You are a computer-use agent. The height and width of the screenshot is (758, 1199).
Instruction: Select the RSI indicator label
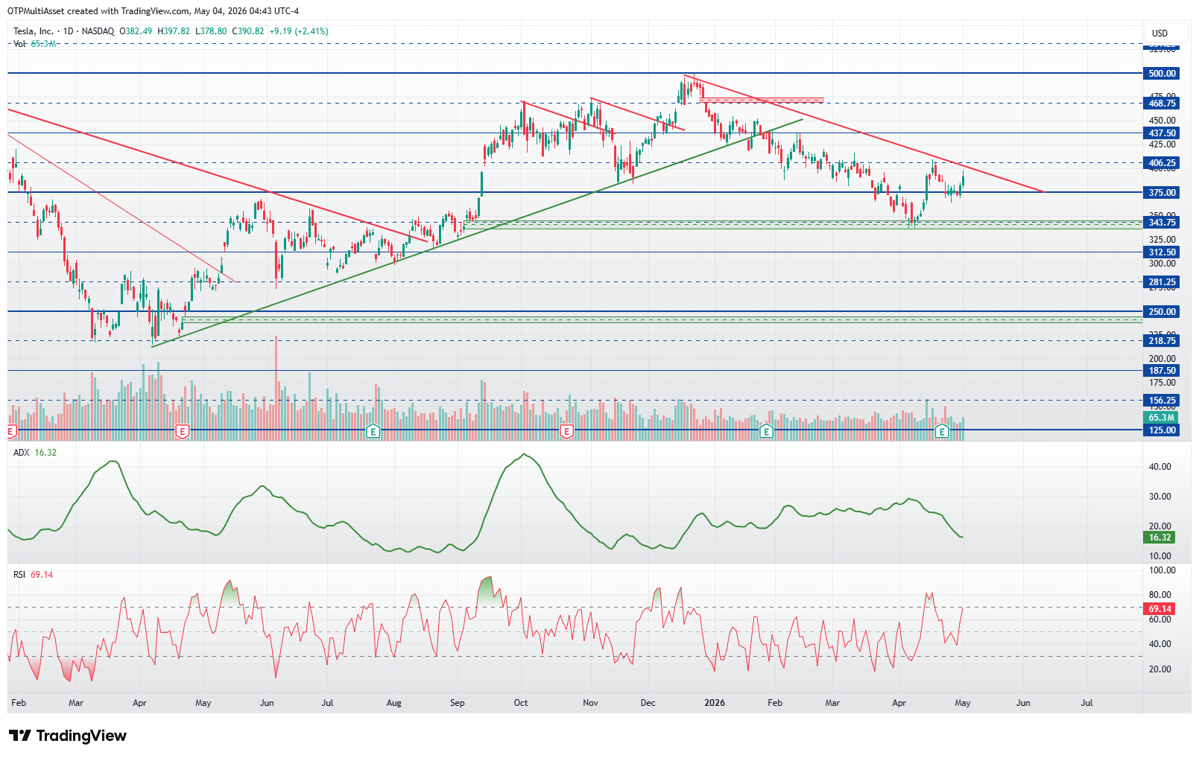pyautogui.click(x=19, y=575)
